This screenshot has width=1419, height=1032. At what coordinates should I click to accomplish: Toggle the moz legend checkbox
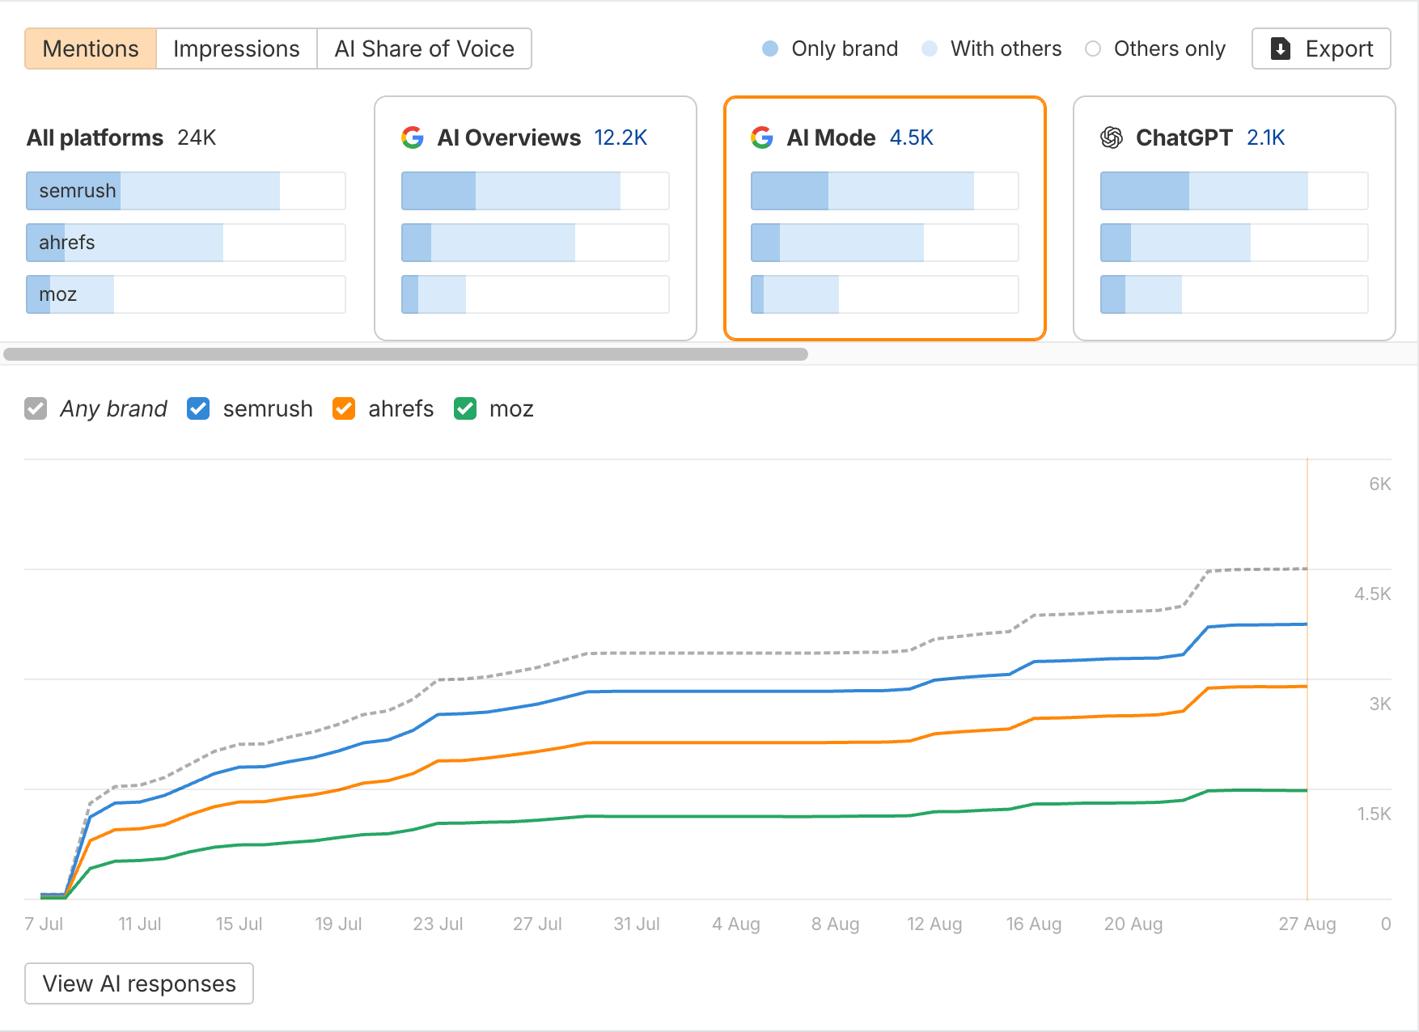[464, 408]
